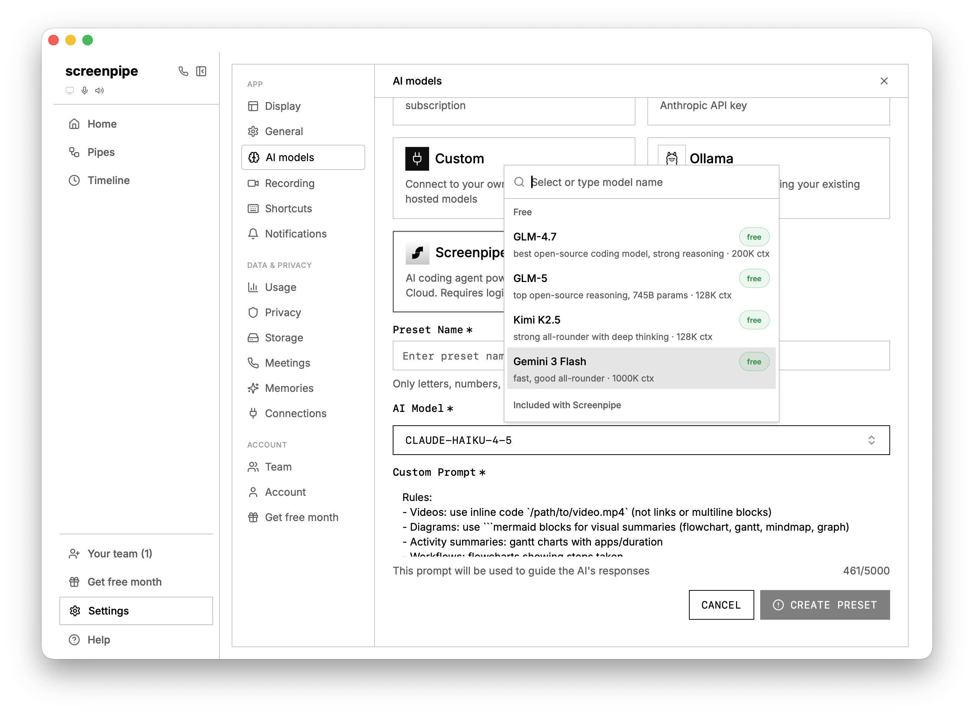This screenshot has width=974, height=714.
Task: Open Recording settings section
Action: click(x=289, y=183)
